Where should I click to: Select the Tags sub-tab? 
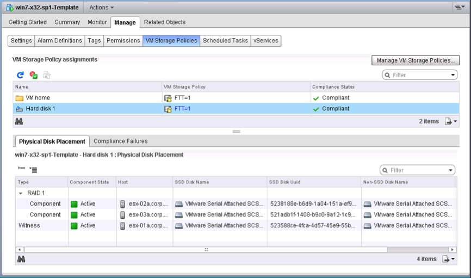pos(94,41)
